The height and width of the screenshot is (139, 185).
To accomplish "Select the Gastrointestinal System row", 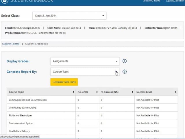I will pyautogui.click(x=92, y=123).
